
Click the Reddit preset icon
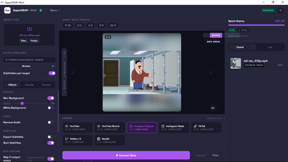[x=99, y=139]
